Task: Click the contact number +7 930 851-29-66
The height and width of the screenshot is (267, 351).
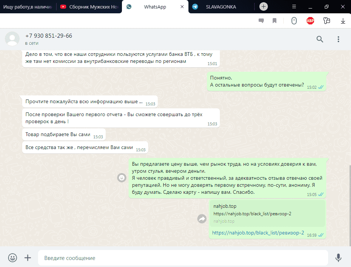Action: click(48, 36)
